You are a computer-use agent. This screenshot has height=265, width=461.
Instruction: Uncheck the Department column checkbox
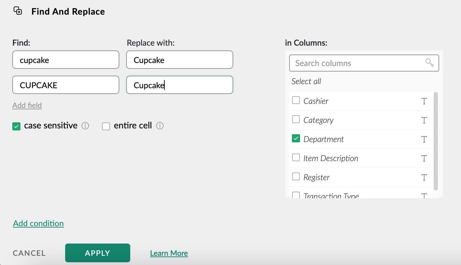[x=296, y=139]
